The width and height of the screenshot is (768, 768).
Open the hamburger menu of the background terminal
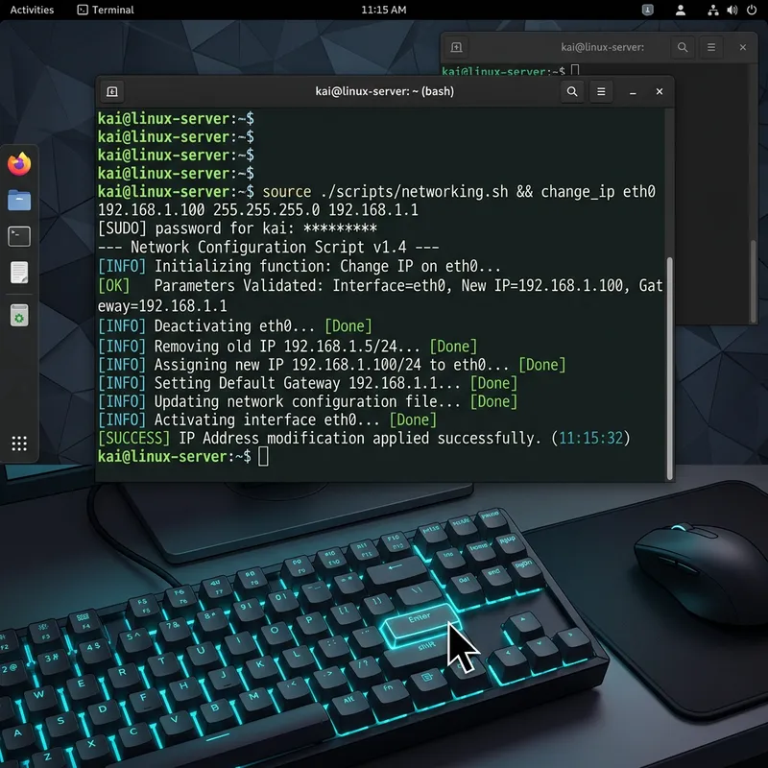[x=711, y=46]
